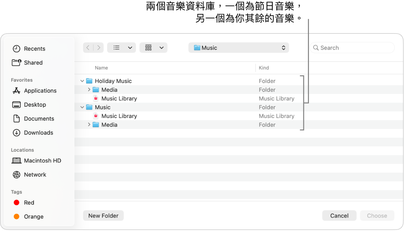
Task: Collapse the Holiday Music folder
Action: click(x=82, y=81)
